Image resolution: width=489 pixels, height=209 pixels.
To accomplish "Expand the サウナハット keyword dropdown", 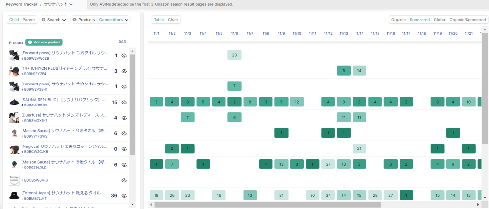I will coord(71,4).
